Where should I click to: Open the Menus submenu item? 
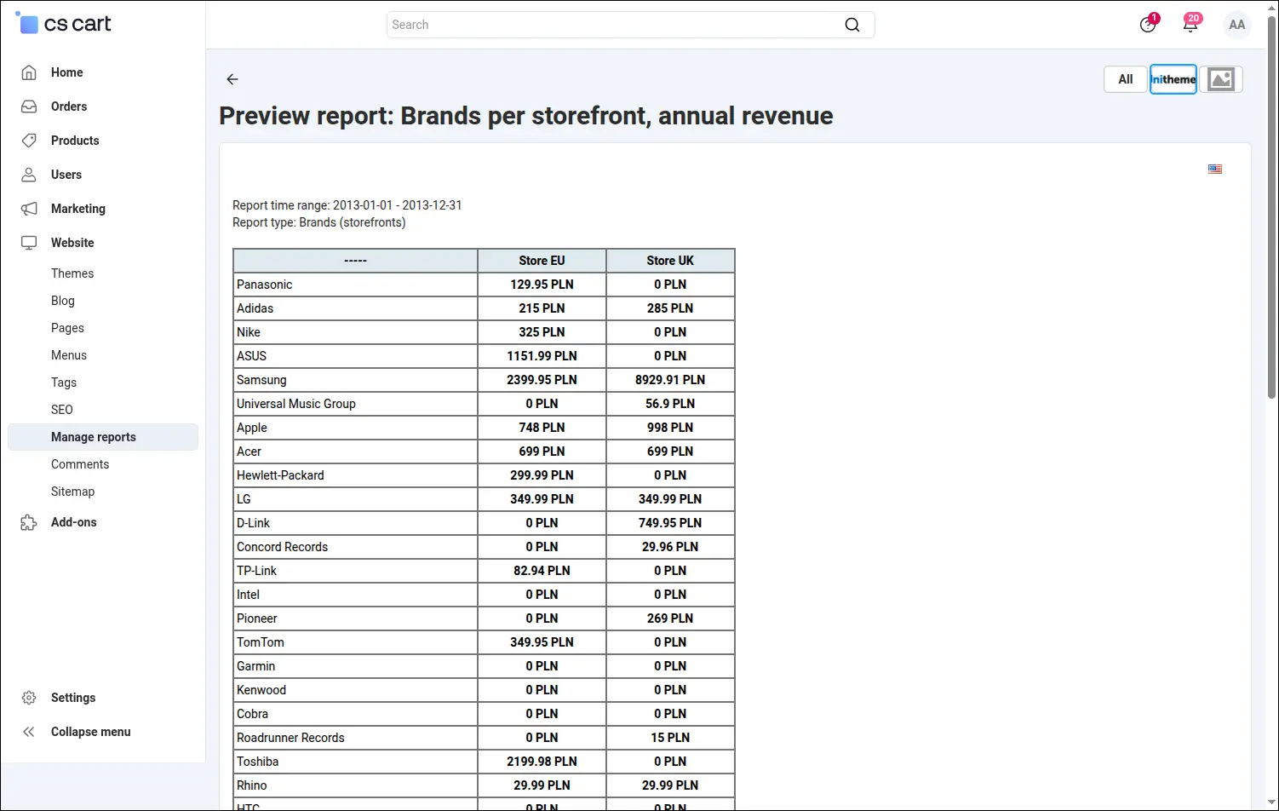pos(69,355)
